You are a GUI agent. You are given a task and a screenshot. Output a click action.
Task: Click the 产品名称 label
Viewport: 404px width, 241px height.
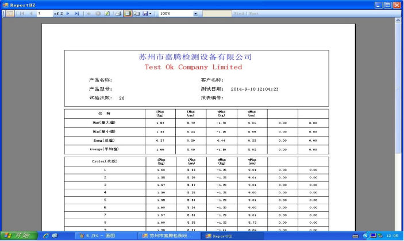pyautogui.click(x=101, y=80)
